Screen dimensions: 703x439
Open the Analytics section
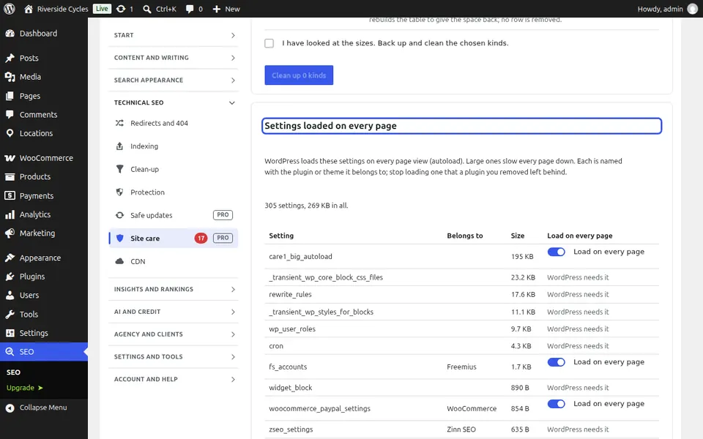pos(44,214)
